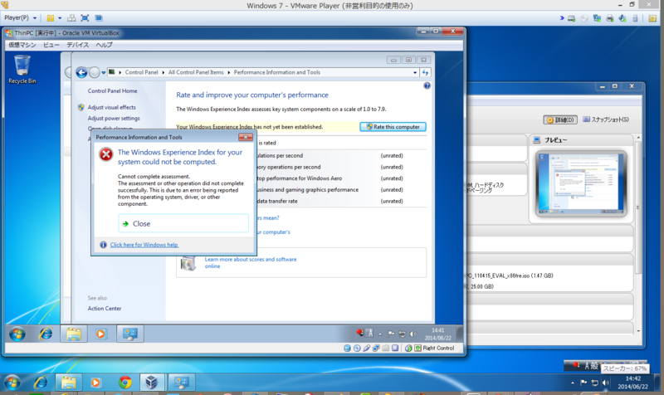Close the error dialog with Close button
664x395 pixels.
click(183, 223)
